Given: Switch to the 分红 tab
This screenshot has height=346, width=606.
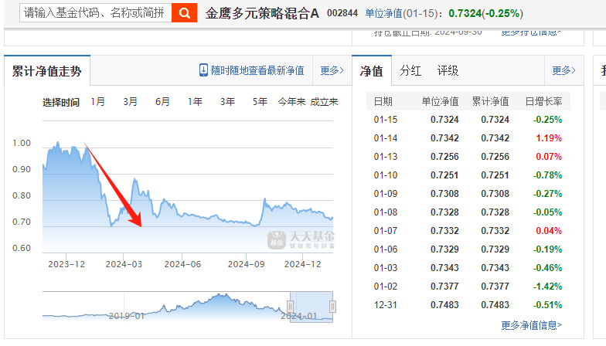Looking at the screenshot, I should (x=410, y=71).
